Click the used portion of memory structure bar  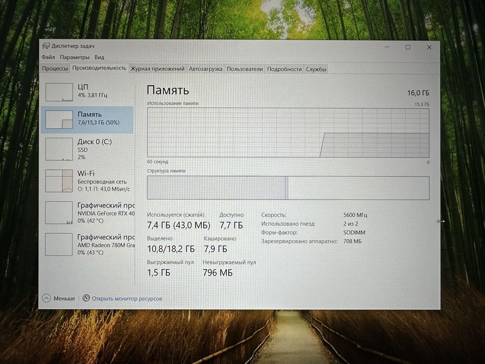click(216, 188)
